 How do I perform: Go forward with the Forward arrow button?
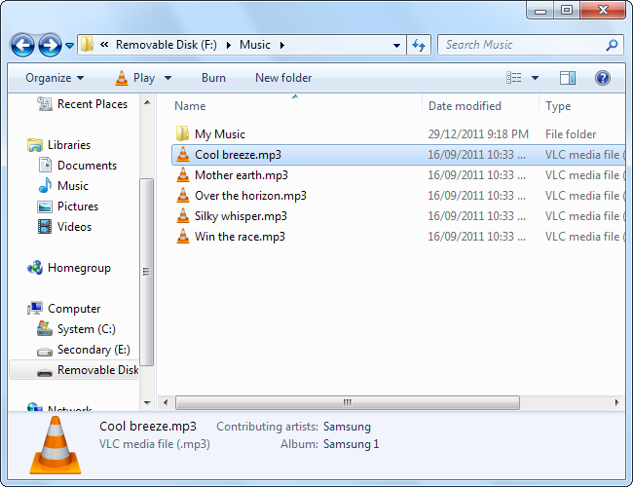[x=50, y=45]
